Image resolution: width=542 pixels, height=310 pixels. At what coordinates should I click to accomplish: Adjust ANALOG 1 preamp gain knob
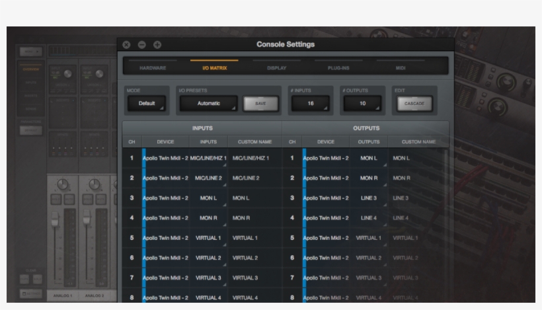pyautogui.click(x=67, y=73)
